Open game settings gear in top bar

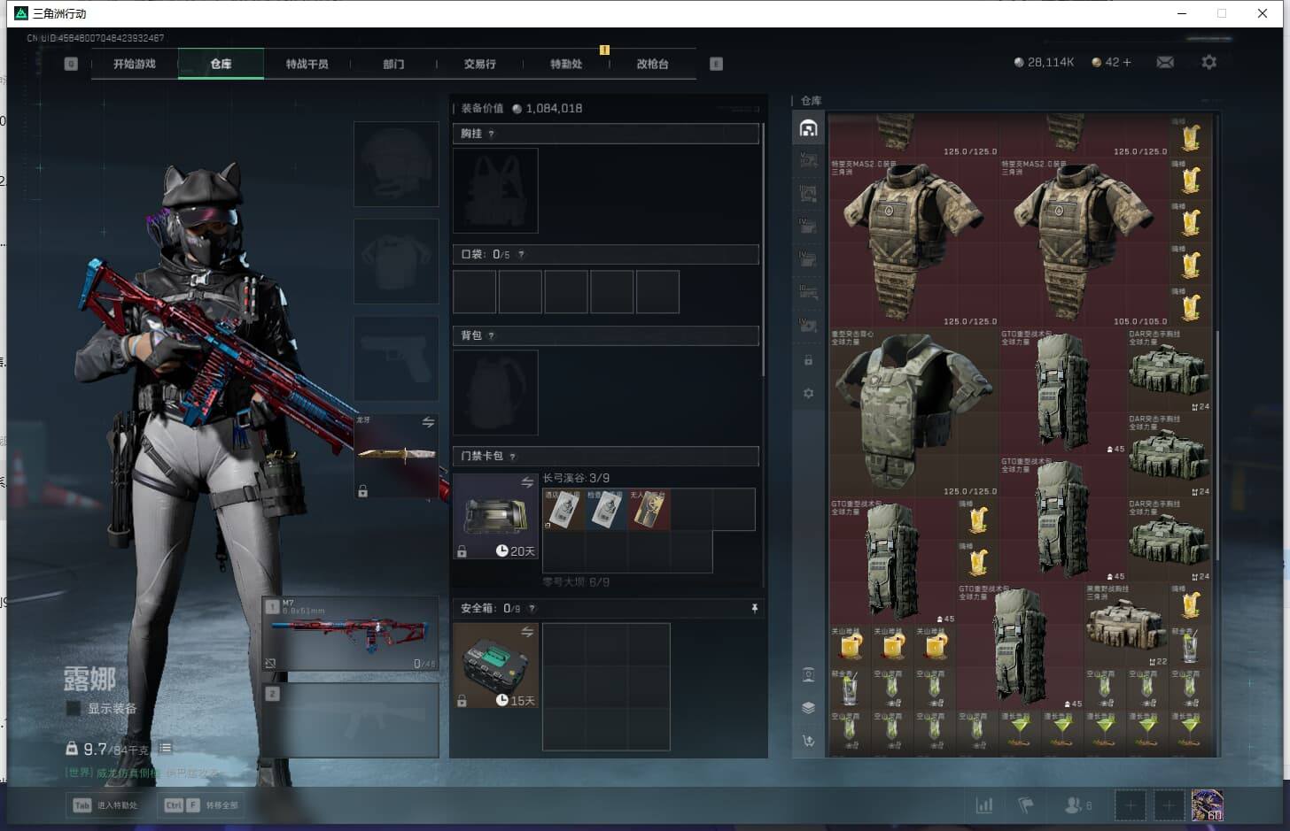point(1208,62)
